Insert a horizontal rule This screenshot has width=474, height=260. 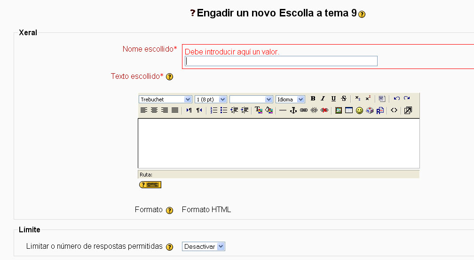pos(283,110)
